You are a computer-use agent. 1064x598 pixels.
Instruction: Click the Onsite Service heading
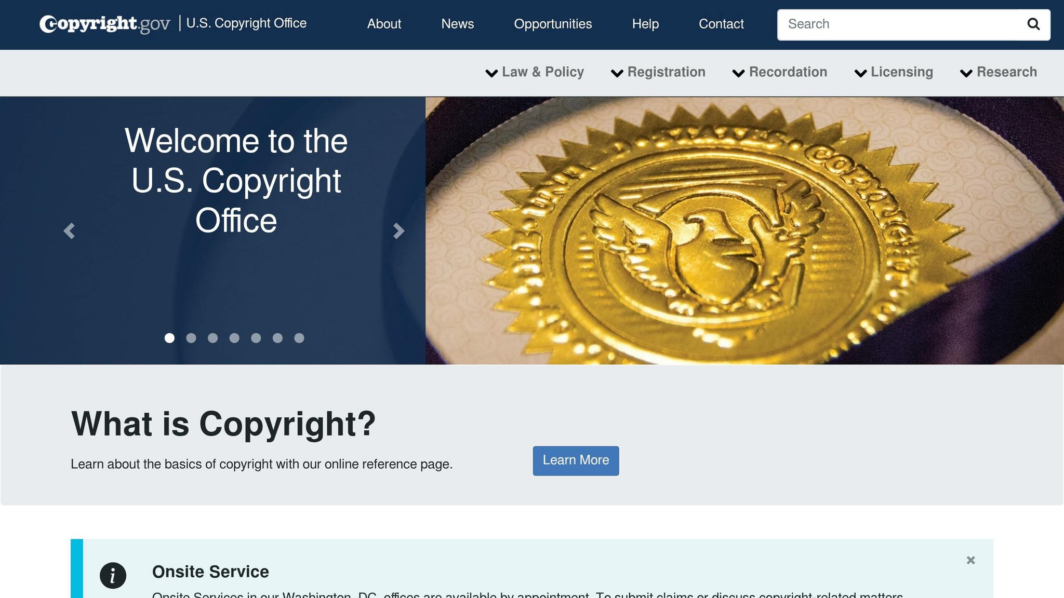pos(210,572)
